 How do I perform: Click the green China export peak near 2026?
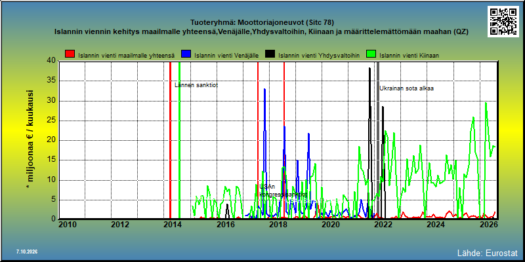click(x=486, y=103)
